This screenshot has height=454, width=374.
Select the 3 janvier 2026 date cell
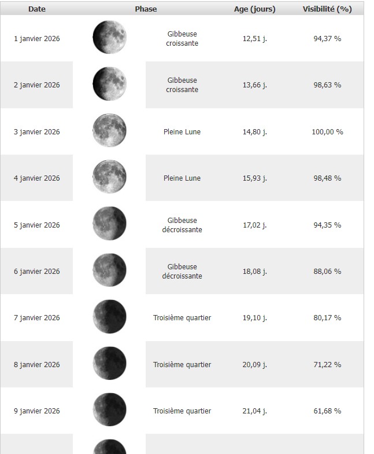[37, 132]
